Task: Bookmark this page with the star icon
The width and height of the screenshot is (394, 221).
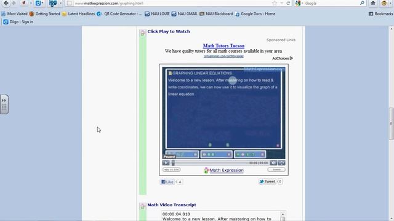Action: pyautogui.click(x=275, y=3)
